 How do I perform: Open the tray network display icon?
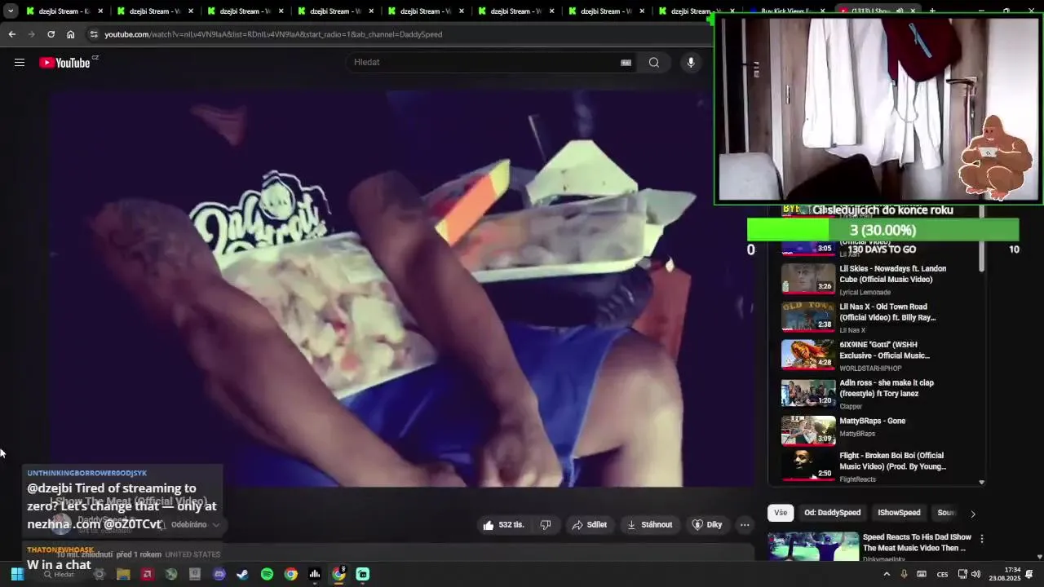[962, 574]
